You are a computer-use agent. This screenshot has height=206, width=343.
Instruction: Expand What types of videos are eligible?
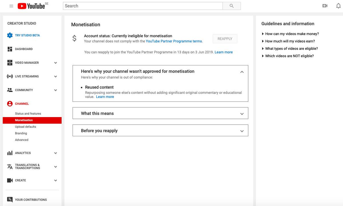pyautogui.click(x=290, y=49)
